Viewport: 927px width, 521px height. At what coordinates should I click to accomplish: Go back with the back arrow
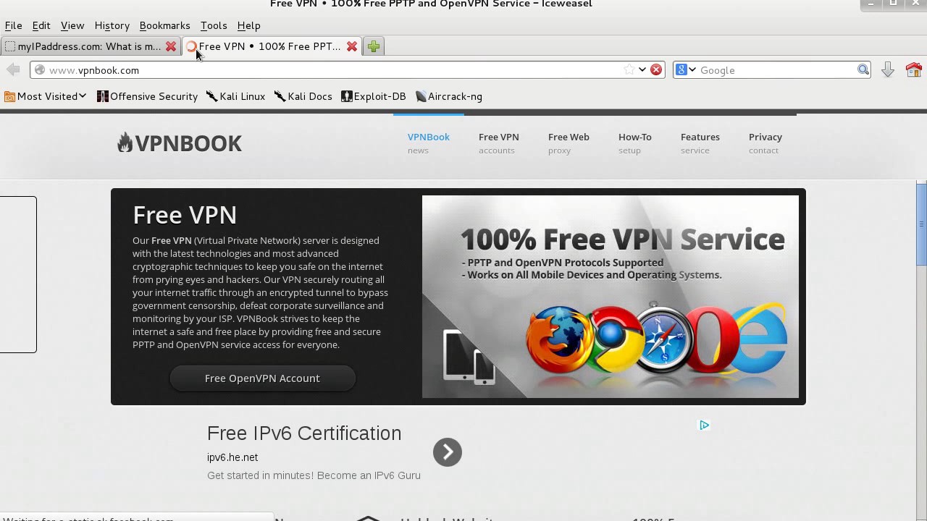point(13,69)
